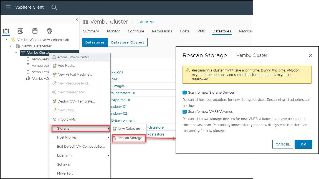
Task: Expand the Host Profiles submenu arrow
Action: 108,137
